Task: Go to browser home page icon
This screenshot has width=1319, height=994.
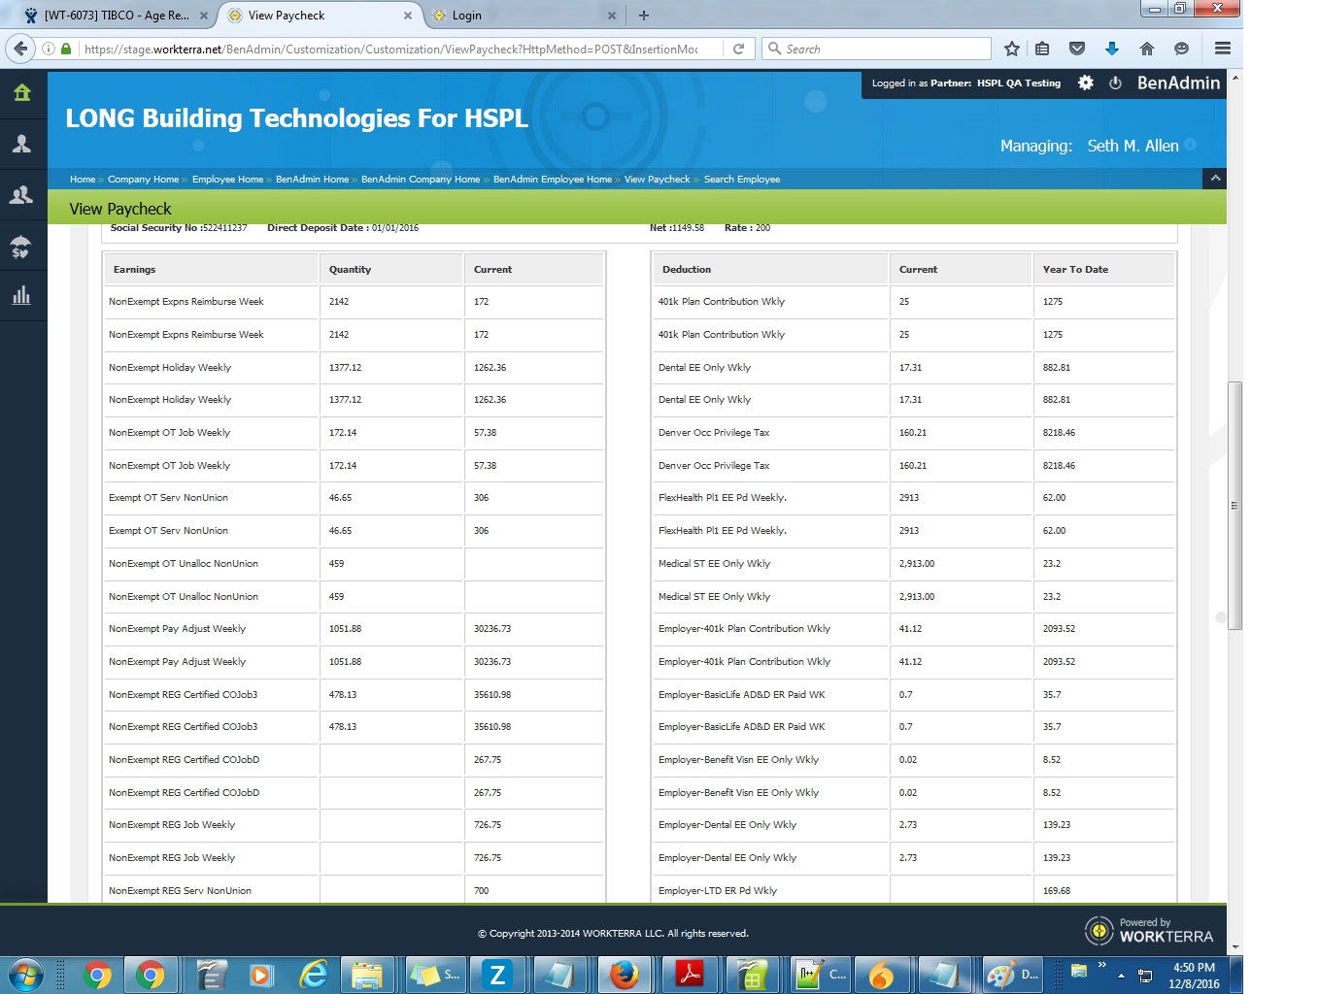Action: click(x=1147, y=49)
